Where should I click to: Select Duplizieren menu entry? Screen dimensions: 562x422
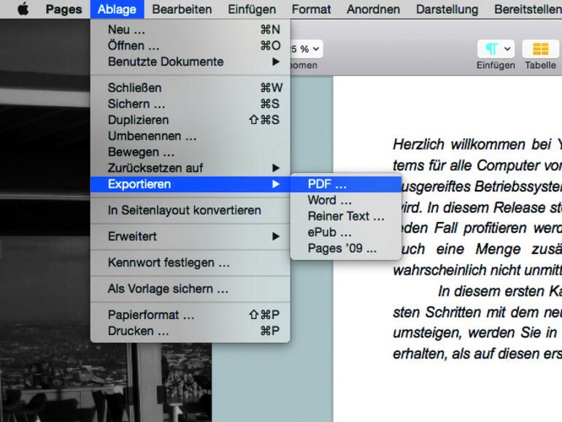(190, 120)
